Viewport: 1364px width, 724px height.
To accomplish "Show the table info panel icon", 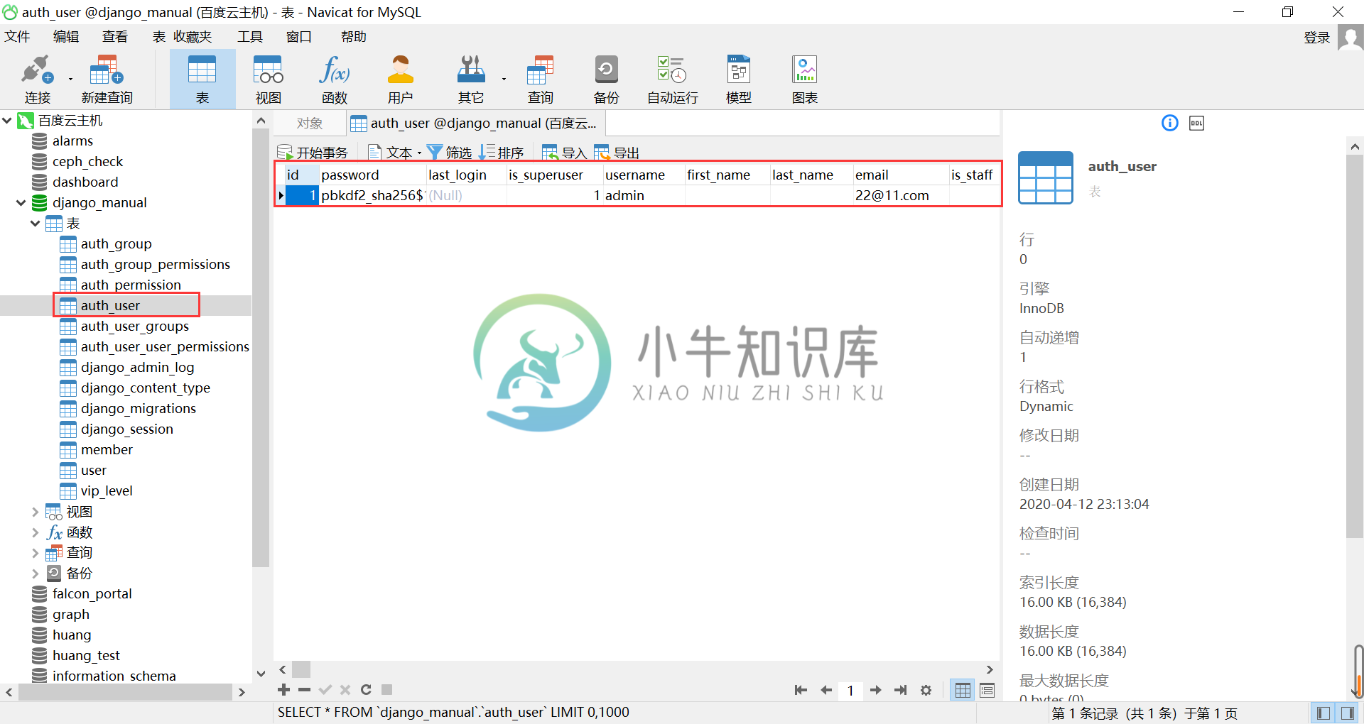I will pyautogui.click(x=1169, y=123).
